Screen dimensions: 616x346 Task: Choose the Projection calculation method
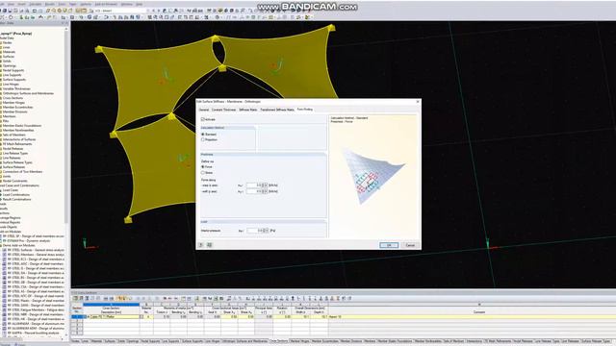203,139
